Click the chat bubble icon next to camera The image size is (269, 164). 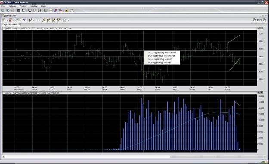click(24, 10)
